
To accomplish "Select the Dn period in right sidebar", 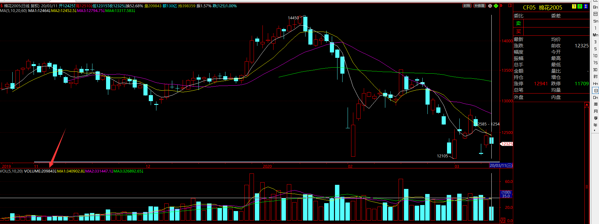I will click(x=596, y=97).
